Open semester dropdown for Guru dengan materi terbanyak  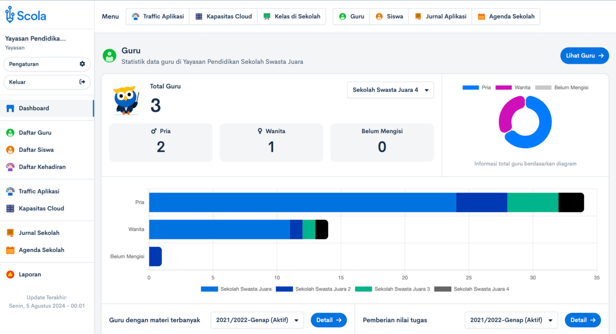pyautogui.click(x=257, y=320)
